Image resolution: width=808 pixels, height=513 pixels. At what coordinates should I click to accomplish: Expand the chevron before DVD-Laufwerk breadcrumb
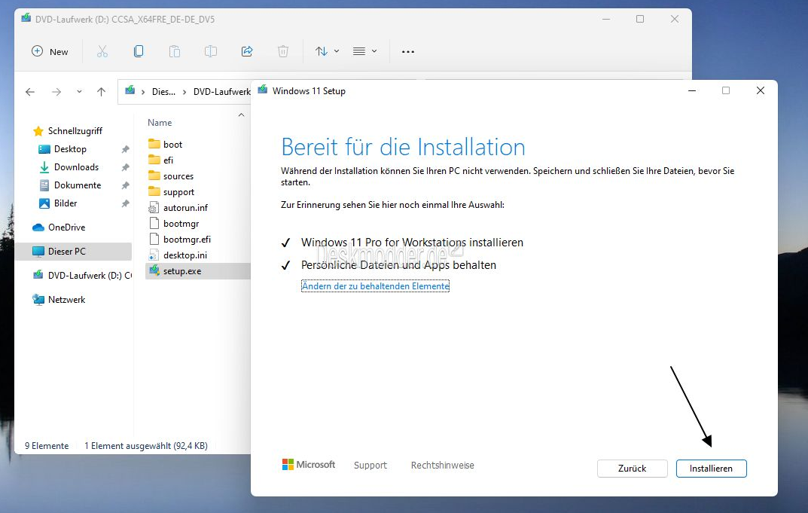(x=184, y=92)
